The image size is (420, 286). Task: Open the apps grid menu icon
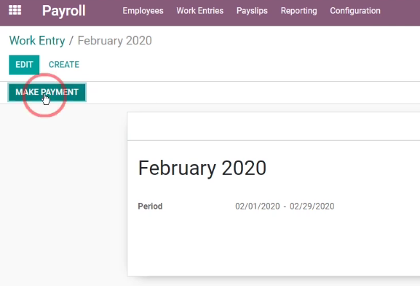[x=15, y=10]
